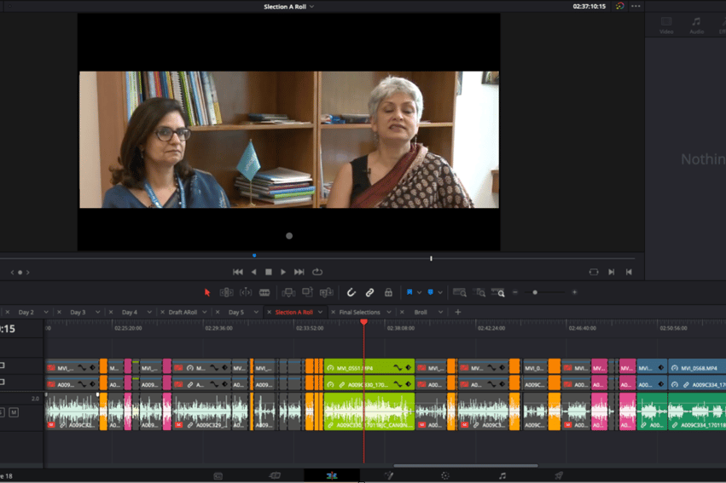Open dropdown arrow on Broll tab

tap(440, 313)
